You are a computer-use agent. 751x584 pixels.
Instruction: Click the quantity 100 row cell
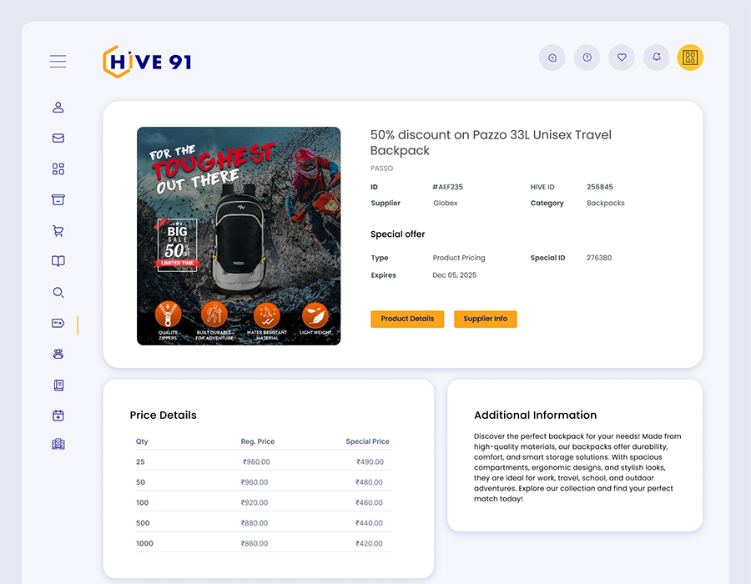pos(142,502)
